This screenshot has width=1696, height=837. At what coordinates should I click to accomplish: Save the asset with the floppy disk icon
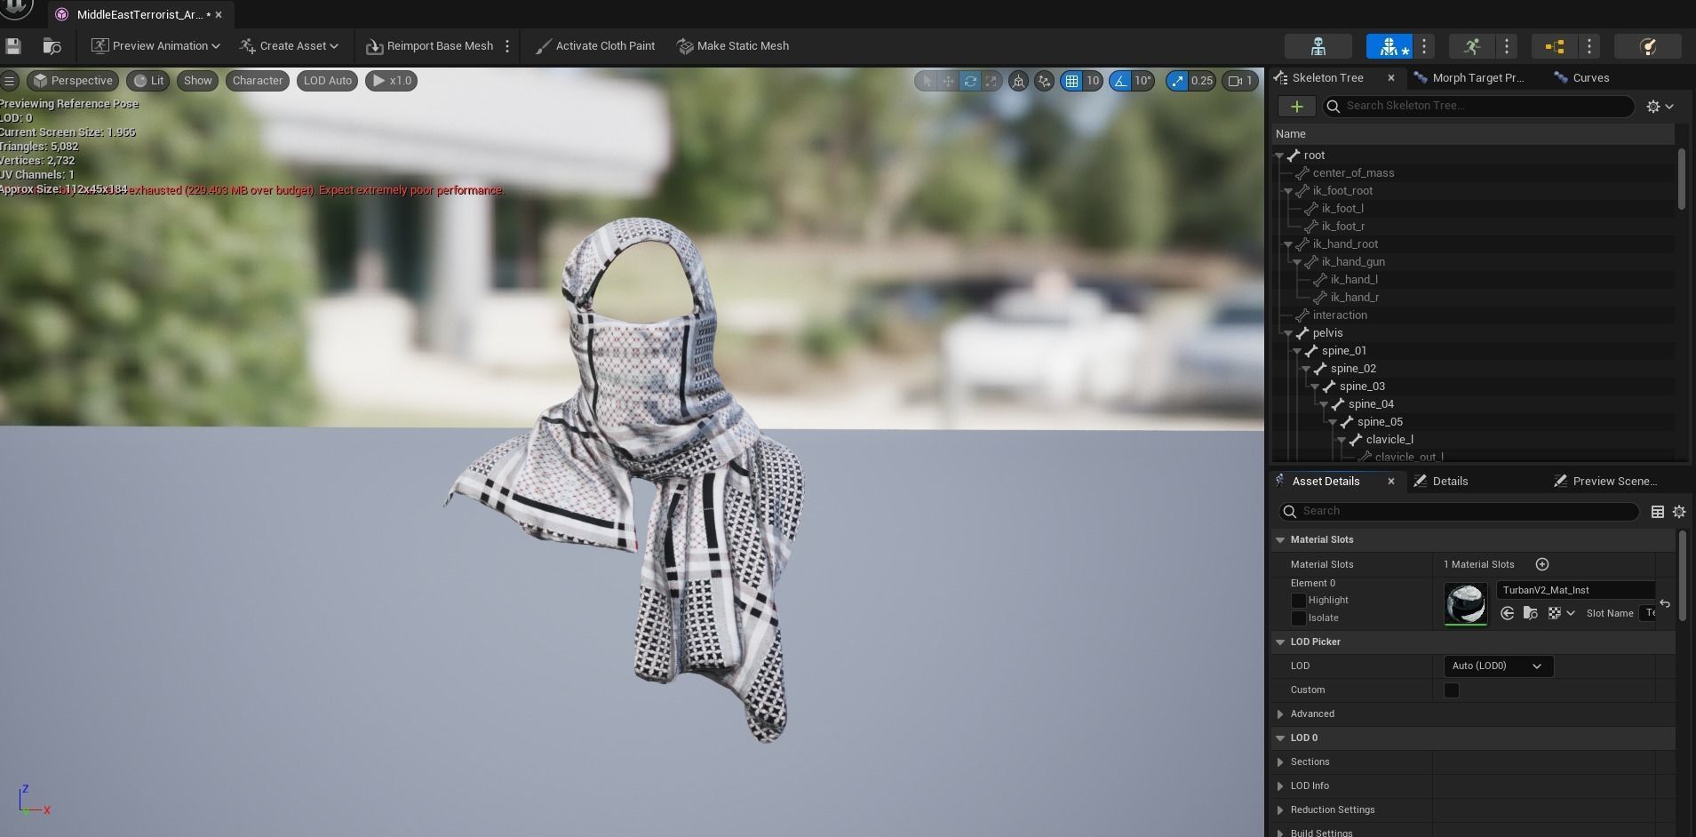click(x=13, y=46)
